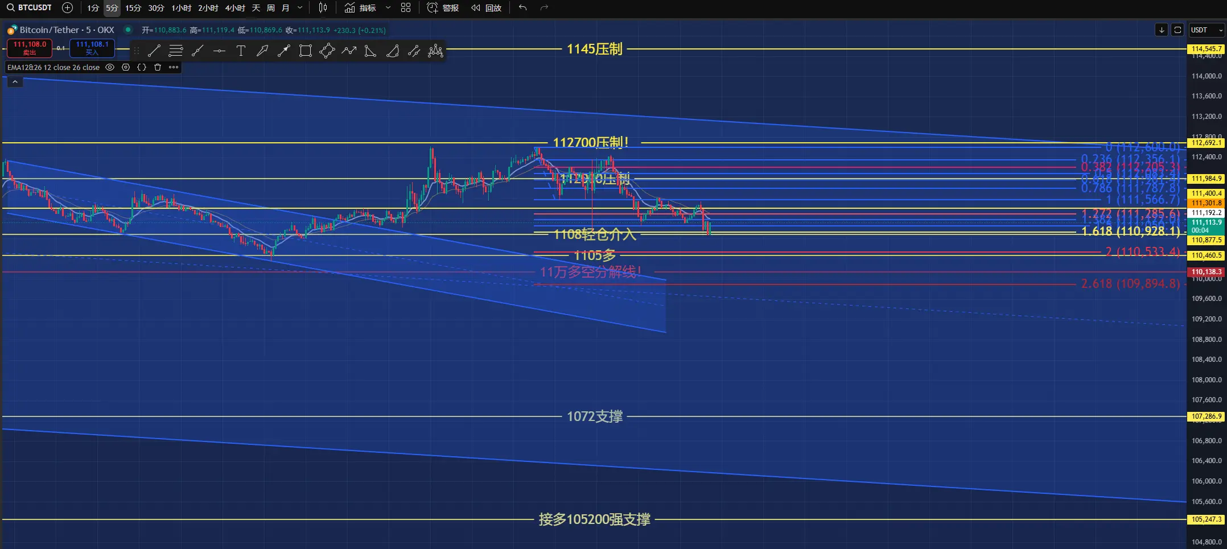Open EMA12&26 source code braces icon
1227x549 pixels.
coord(142,67)
